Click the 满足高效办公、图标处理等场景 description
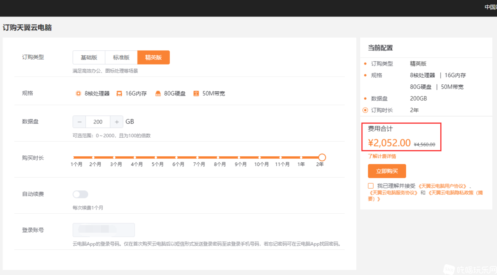 105,71
